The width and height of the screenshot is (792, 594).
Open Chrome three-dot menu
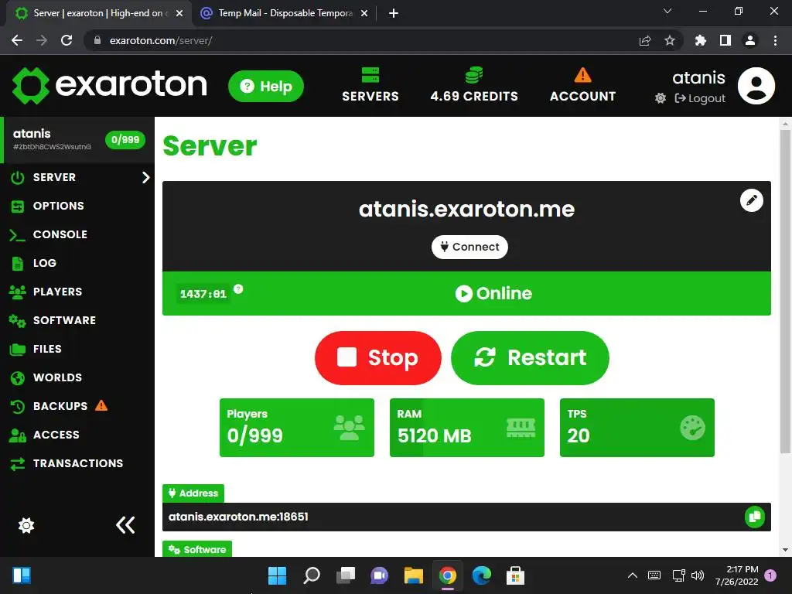pos(775,40)
